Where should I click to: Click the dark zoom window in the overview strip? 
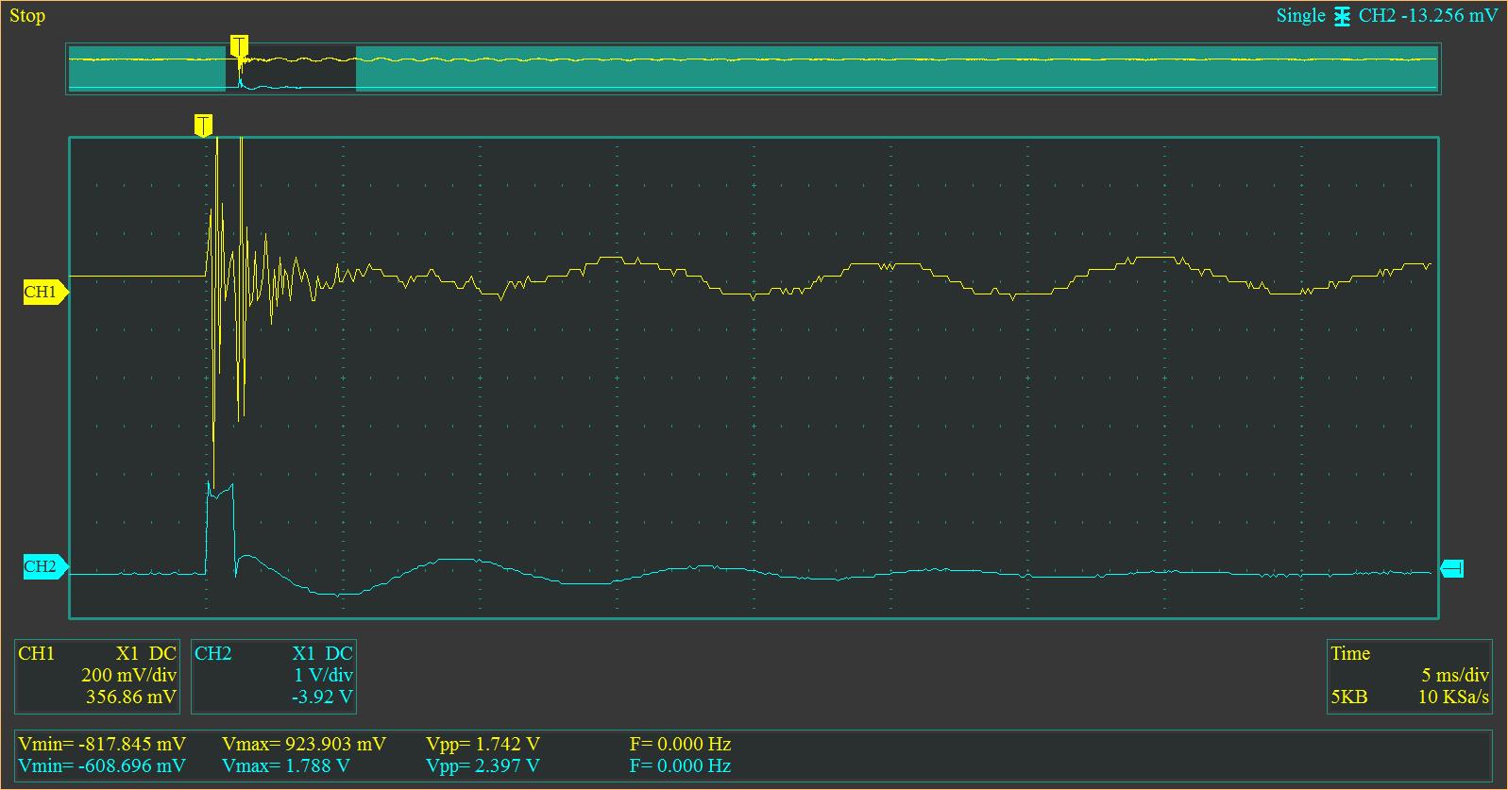coord(291,68)
